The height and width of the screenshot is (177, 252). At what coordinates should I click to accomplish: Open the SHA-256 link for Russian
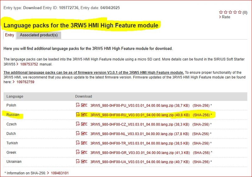click(201, 115)
